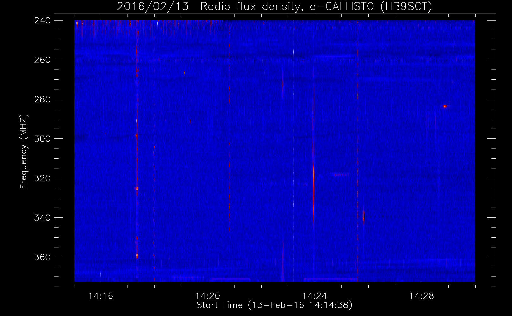Click the 320 frequency tick label
This screenshot has width=512, height=316.
coord(42,179)
